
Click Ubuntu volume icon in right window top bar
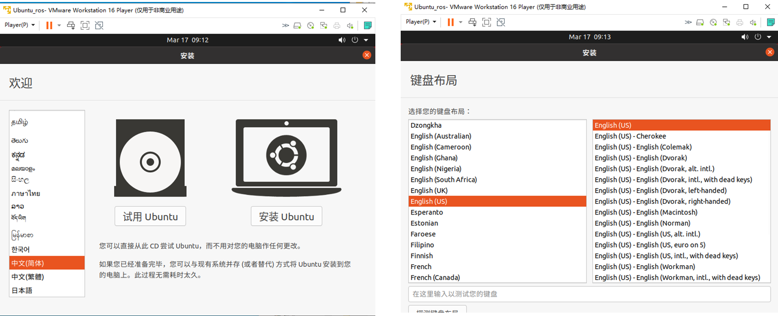point(744,37)
